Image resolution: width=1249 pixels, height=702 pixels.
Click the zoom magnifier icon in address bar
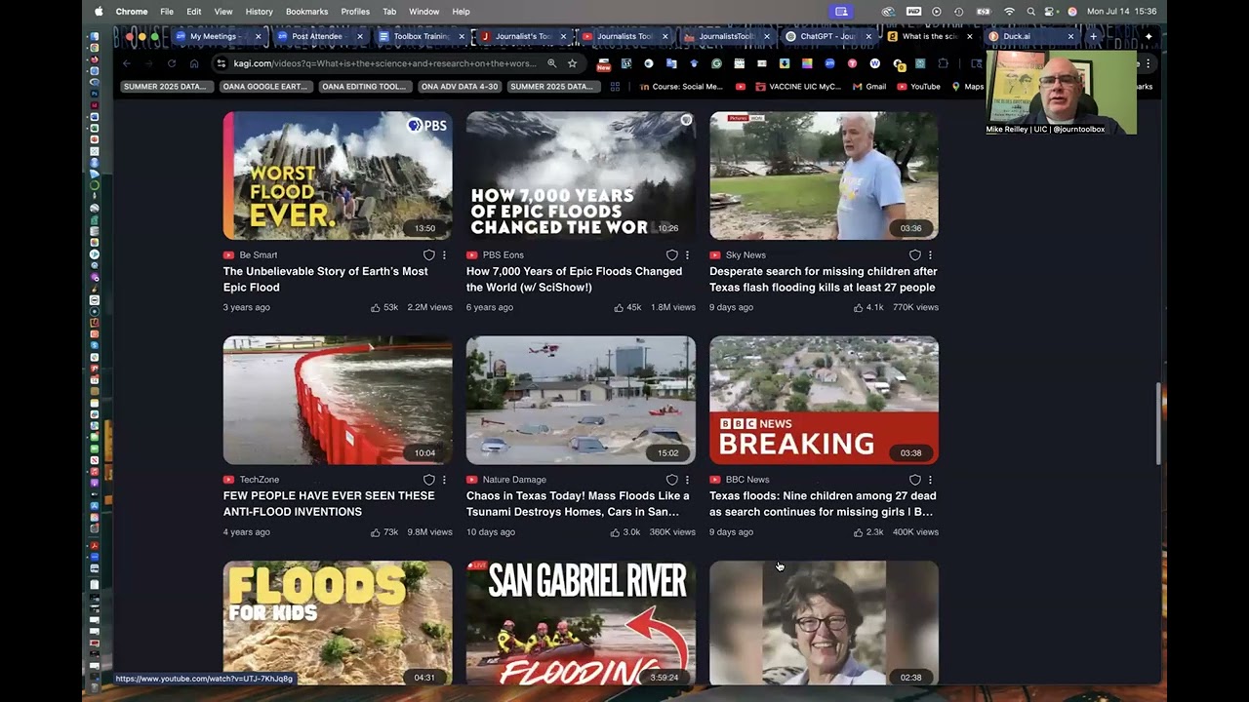[551, 63]
